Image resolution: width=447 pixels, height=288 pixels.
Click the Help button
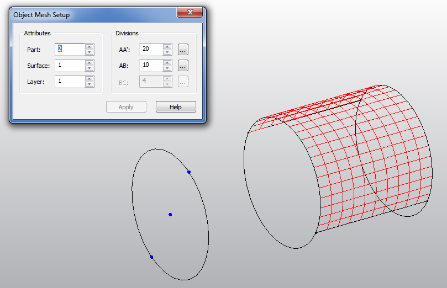tap(176, 107)
